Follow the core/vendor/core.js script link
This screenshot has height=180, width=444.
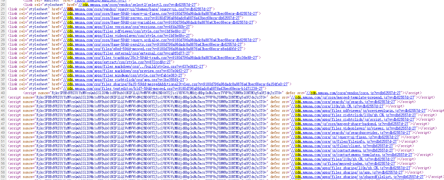pos(353,93)
